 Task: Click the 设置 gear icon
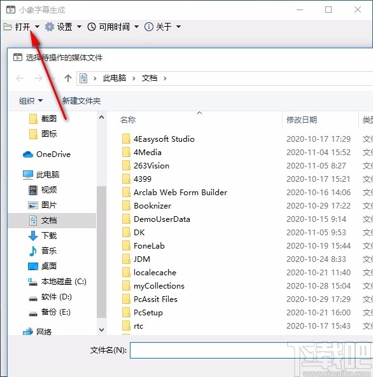(x=50, y=27)
